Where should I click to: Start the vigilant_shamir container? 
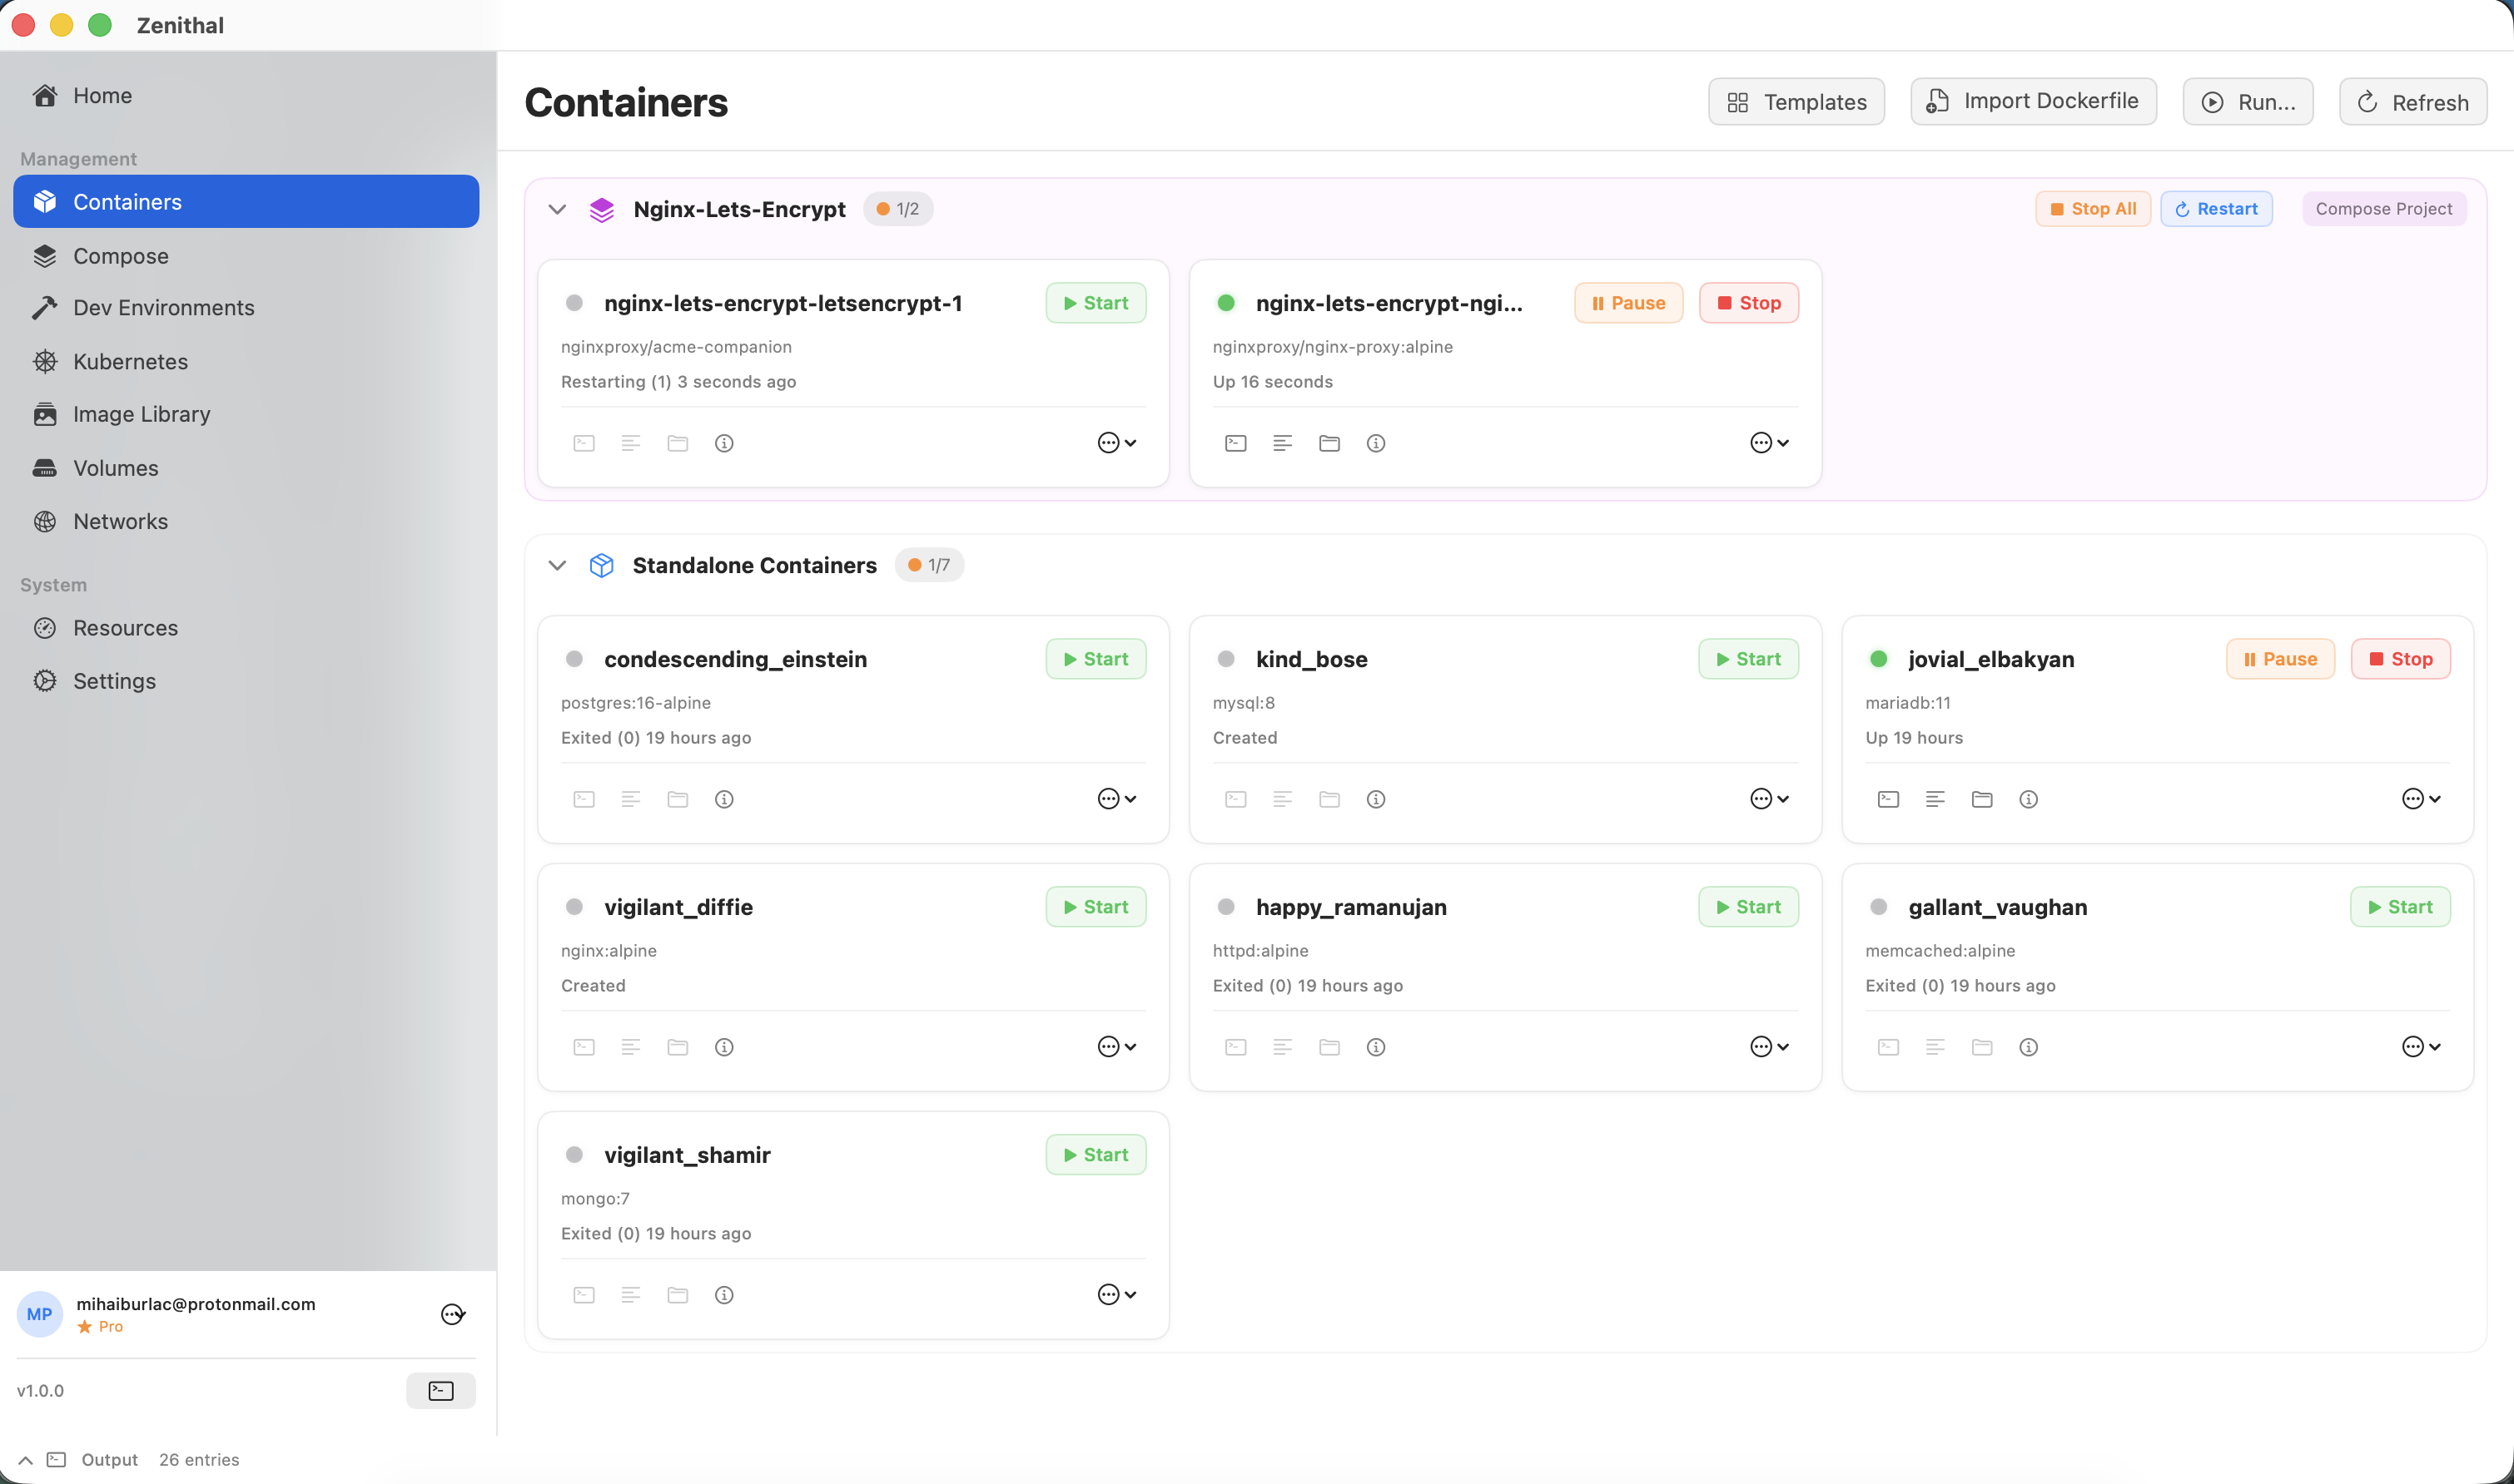(x=1095, y=1154)
